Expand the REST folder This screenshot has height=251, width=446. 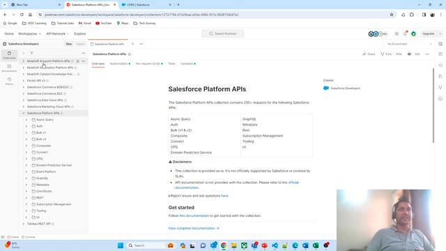[26, 198]
